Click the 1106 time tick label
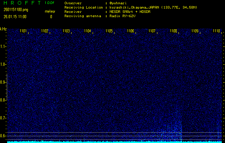This screenshot has width=225, height=143. 131,31
